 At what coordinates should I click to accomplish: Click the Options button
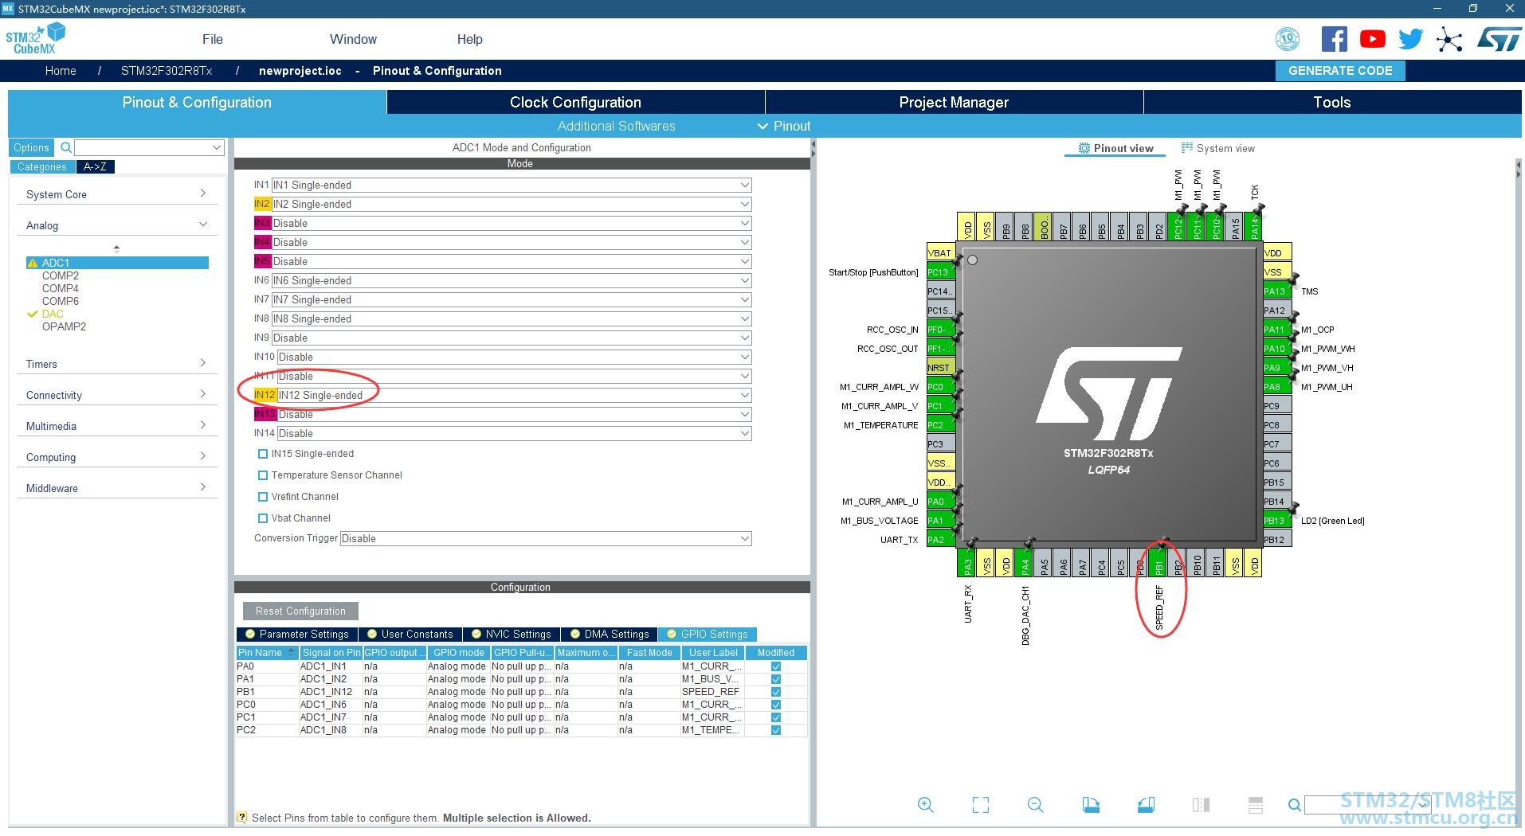(x=31, y=147)
